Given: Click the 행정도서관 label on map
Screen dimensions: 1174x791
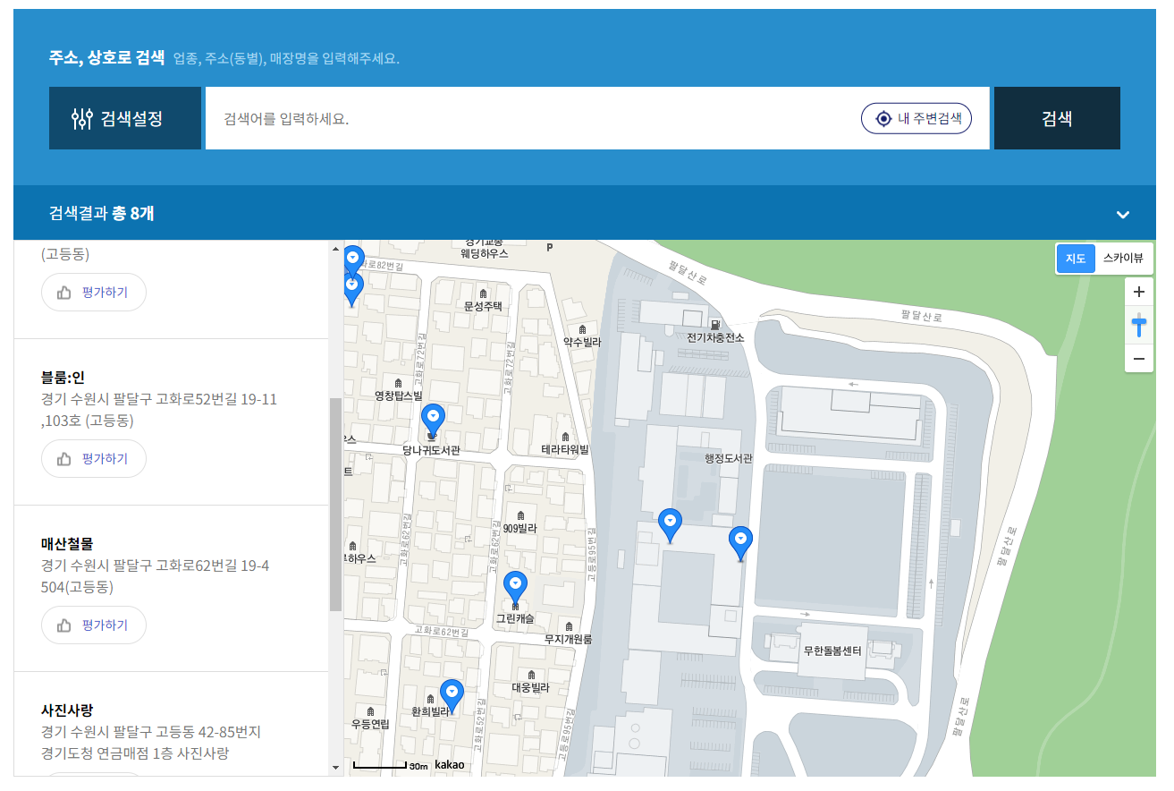Looking at the screenshot, I should coord(729,459).
